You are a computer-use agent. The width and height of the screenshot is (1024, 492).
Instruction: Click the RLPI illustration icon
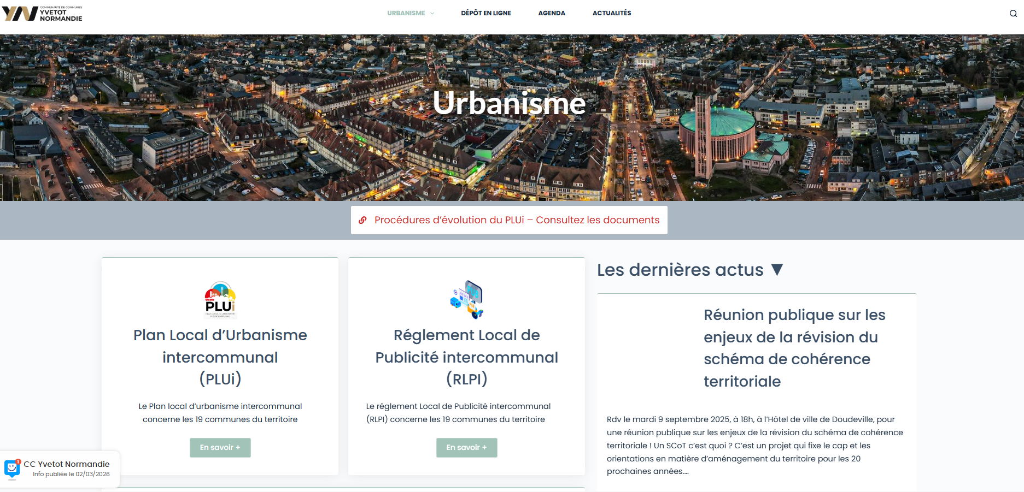467,300
